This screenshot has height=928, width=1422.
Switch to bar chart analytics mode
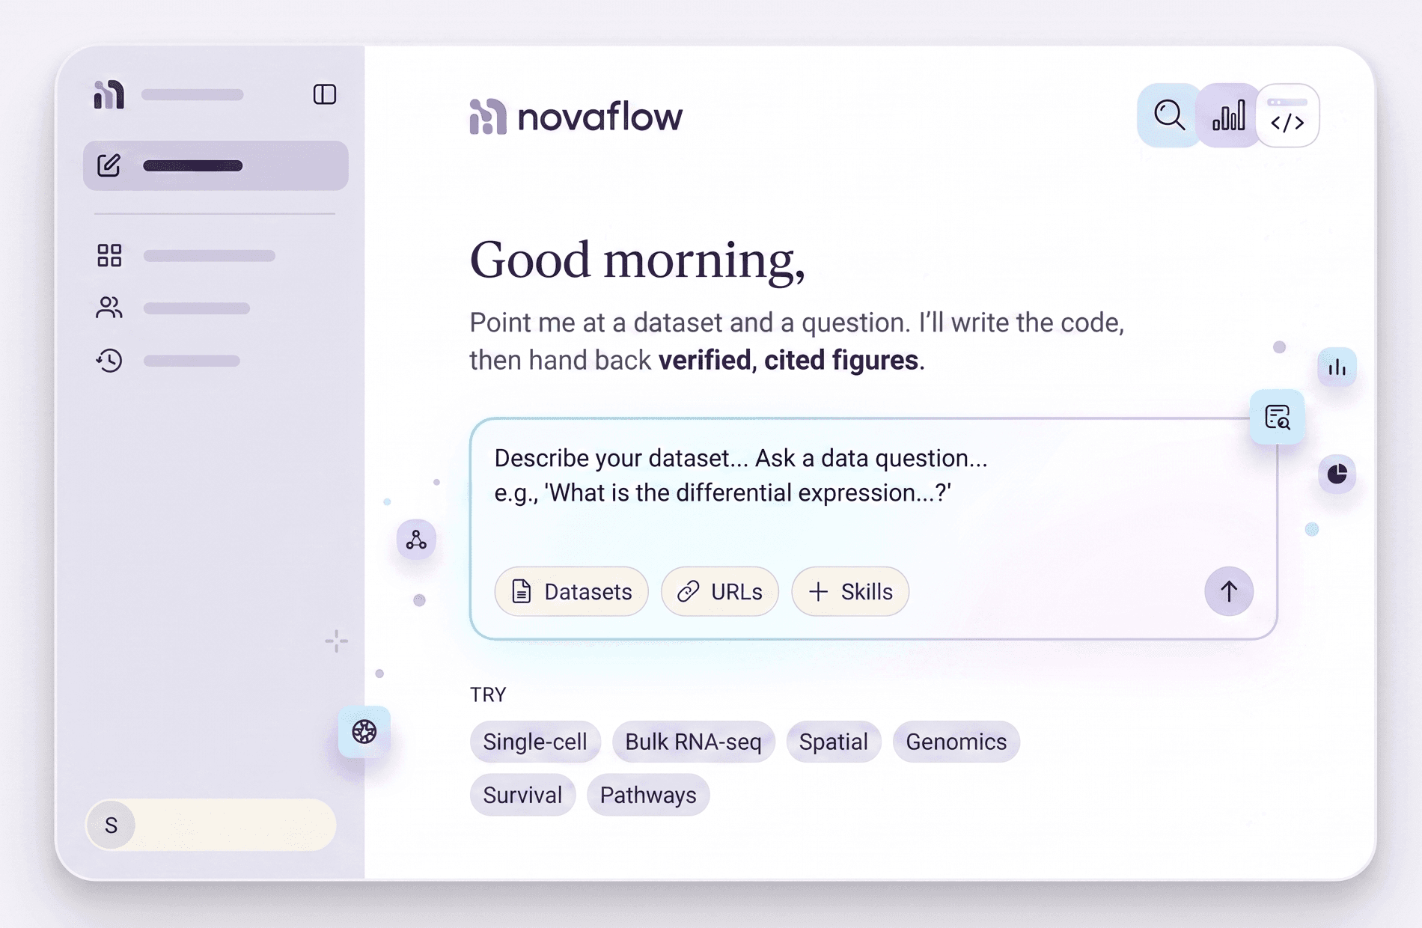click(1228, 115)
